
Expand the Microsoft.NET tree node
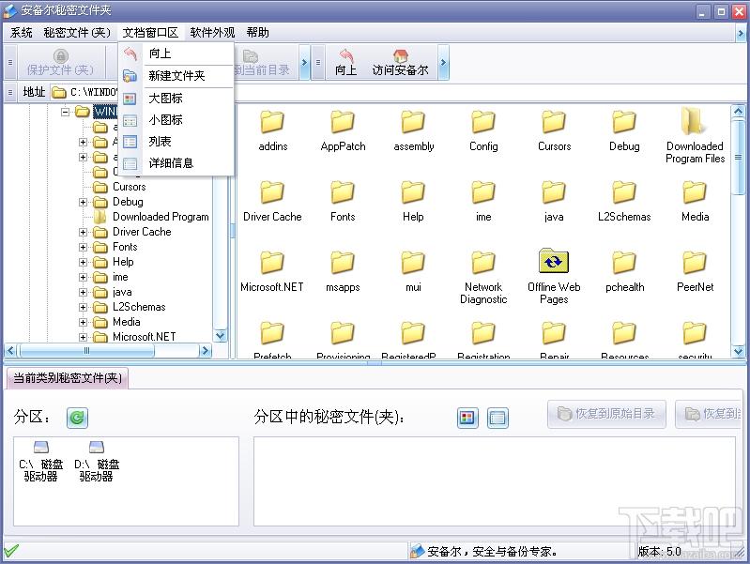(84, 337)
